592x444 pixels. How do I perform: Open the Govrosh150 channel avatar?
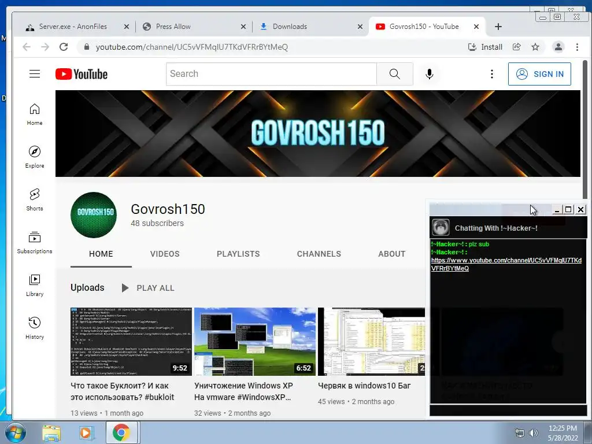[94, 215]
